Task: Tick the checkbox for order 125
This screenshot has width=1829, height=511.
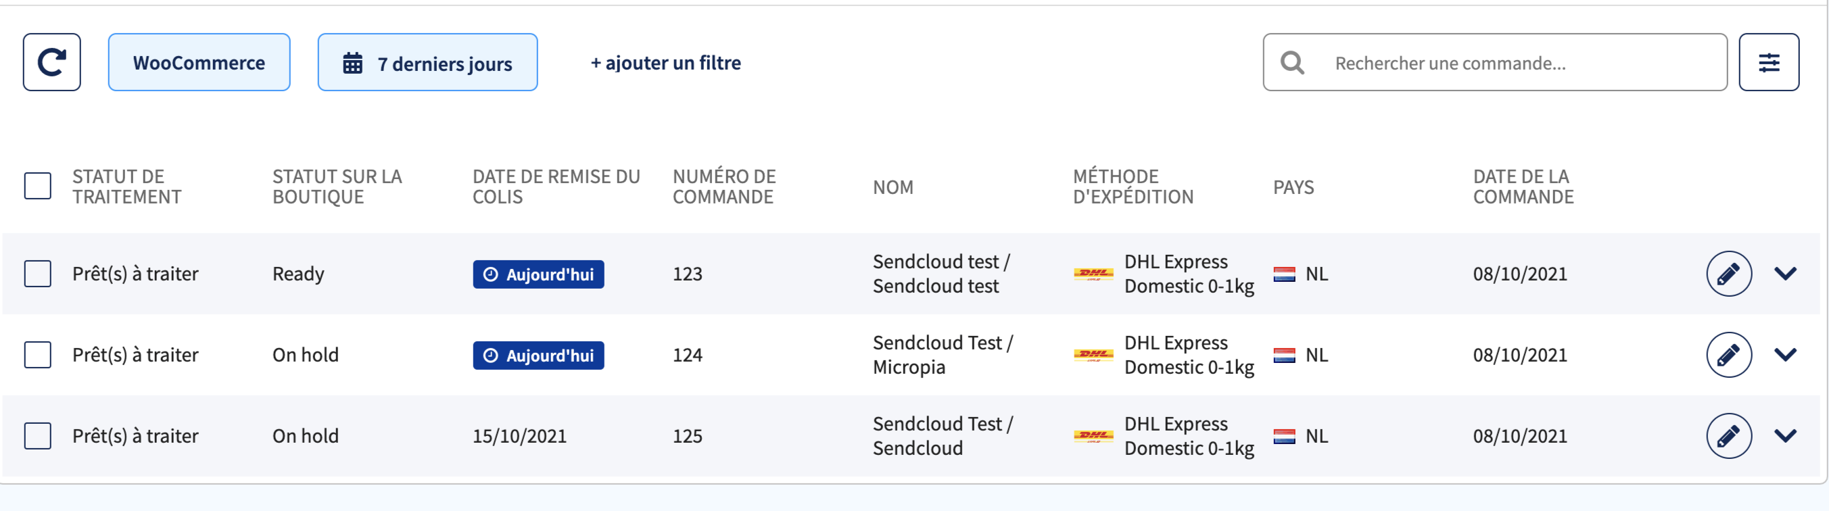Action: 38,436
